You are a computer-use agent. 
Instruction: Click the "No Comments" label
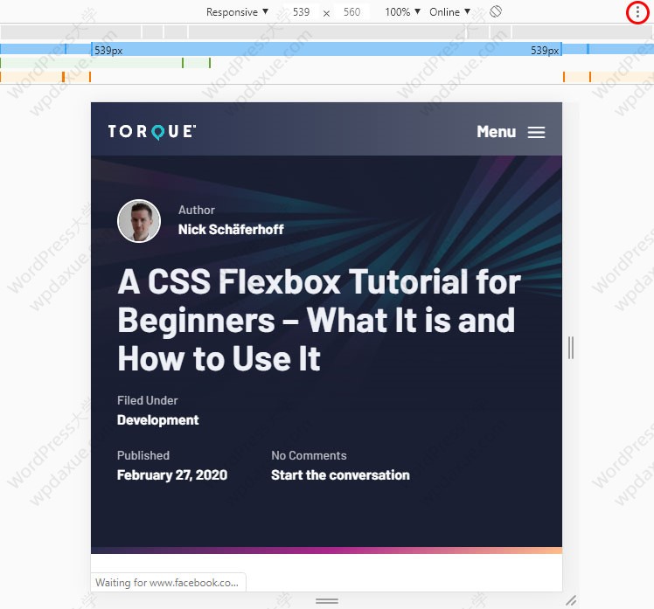(x=309, y=455)
